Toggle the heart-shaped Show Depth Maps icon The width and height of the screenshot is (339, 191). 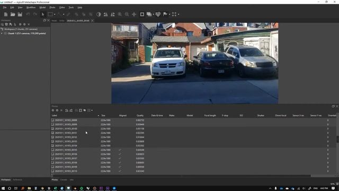(158, 14)
